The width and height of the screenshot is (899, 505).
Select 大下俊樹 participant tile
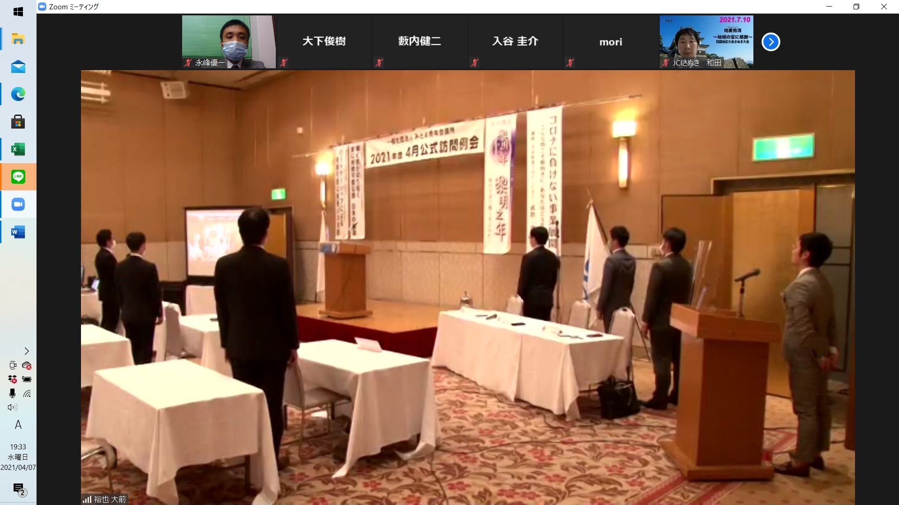click(x=324, y=42)
